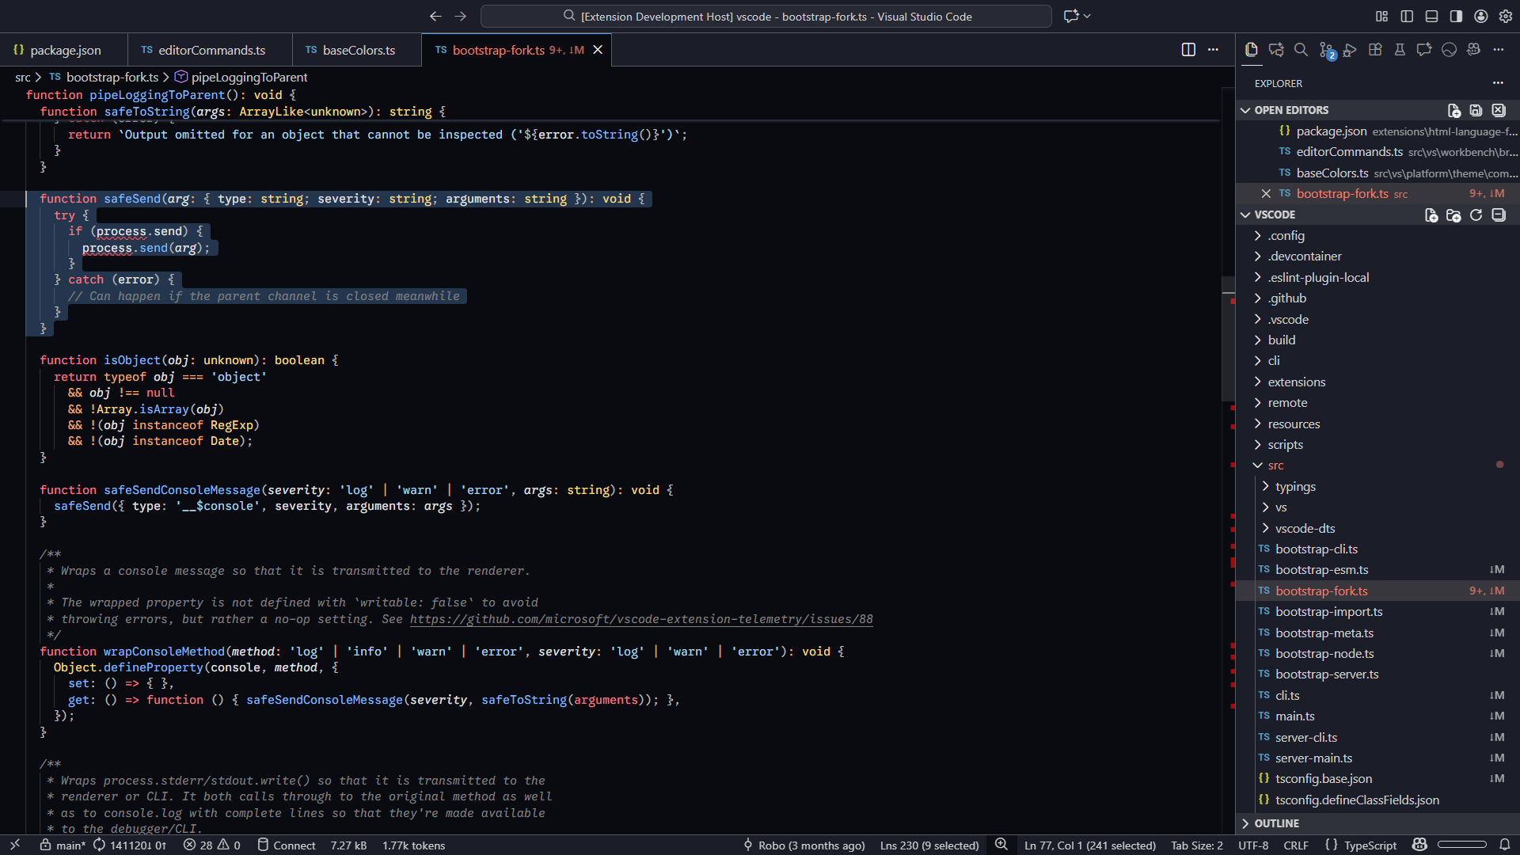This screenshot has height=855, width=1520.
Task: Open the Extensions view
Action: [1375, 49]
